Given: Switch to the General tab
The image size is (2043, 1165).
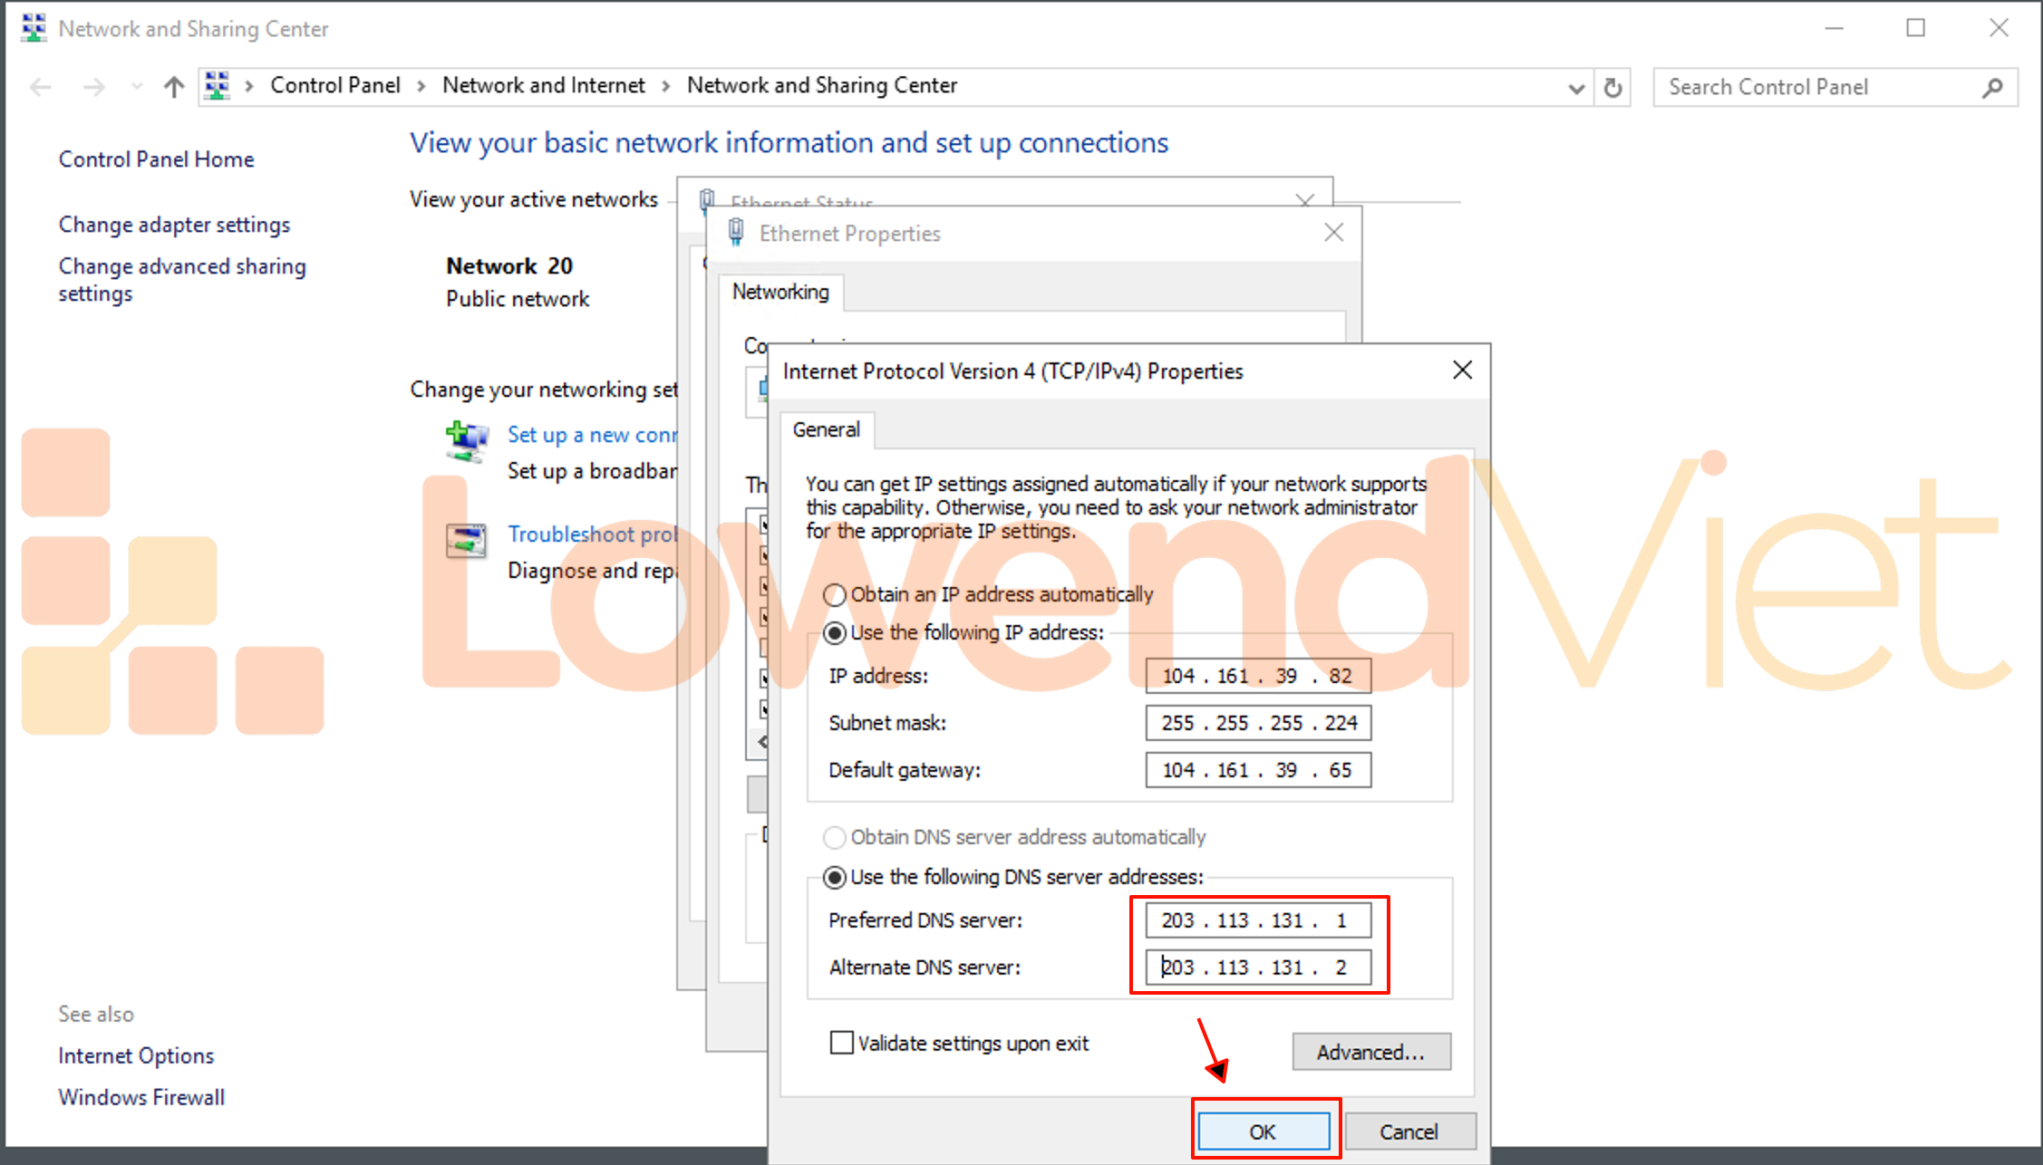Looking at the screenshot, I should tap(826, 429).
